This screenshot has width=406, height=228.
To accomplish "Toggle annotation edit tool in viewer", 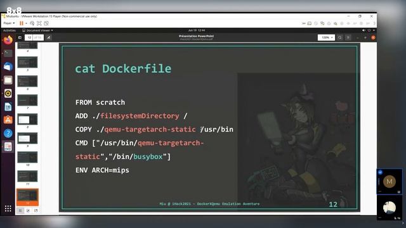I will point(48,37).
